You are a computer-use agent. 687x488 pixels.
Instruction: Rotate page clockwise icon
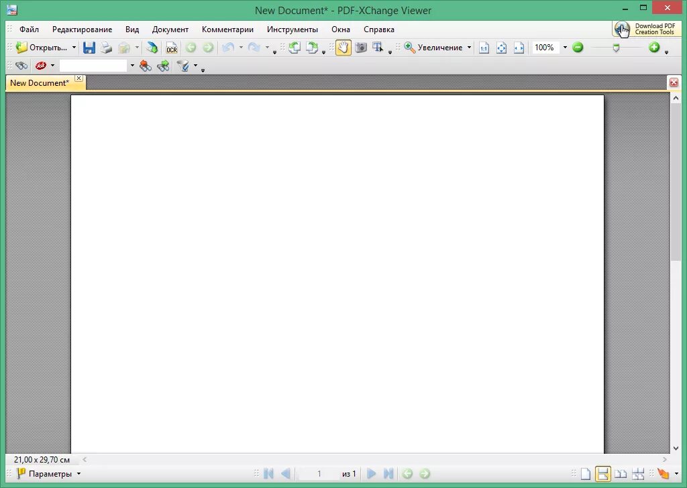pyautogui.click(x=311, y=48)
